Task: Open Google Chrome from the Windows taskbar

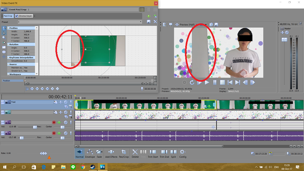Action: [83, 167]
